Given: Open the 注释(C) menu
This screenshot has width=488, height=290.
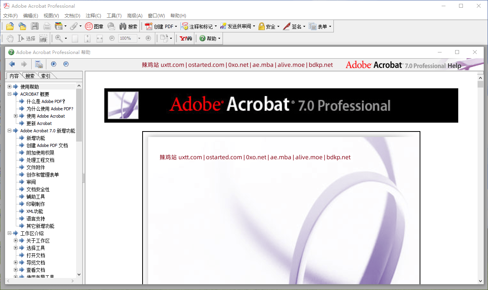Looking at the screenshot, I should 93,16.
